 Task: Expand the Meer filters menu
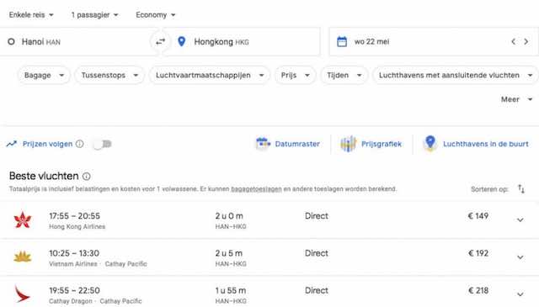coord(516,99)
